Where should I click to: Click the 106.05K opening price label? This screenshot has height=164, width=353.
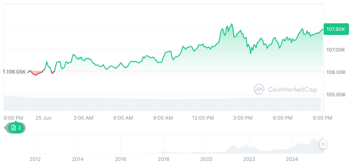(16, 72)
